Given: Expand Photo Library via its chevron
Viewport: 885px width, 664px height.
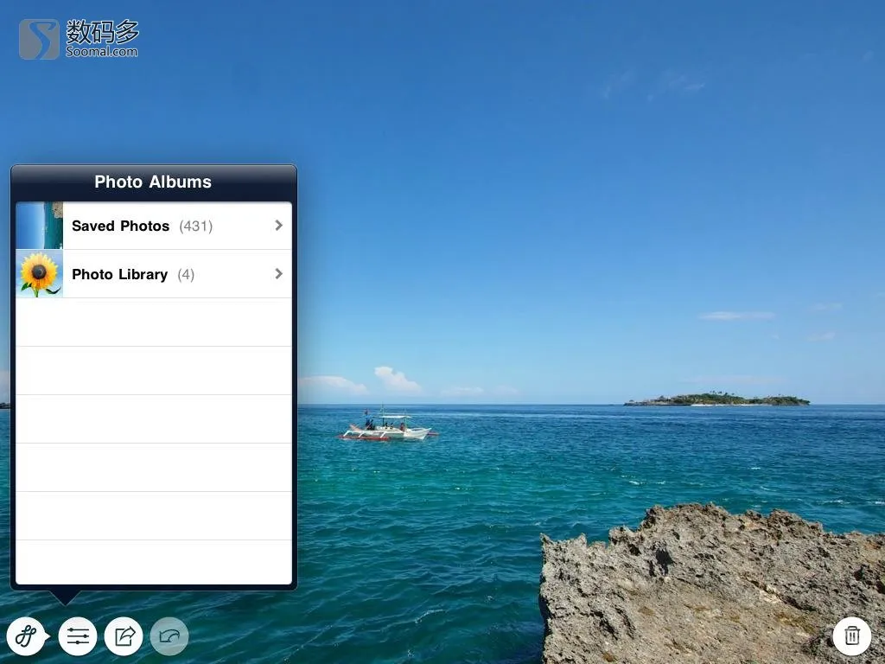Looking at the screenshot, I should [278, 274].
